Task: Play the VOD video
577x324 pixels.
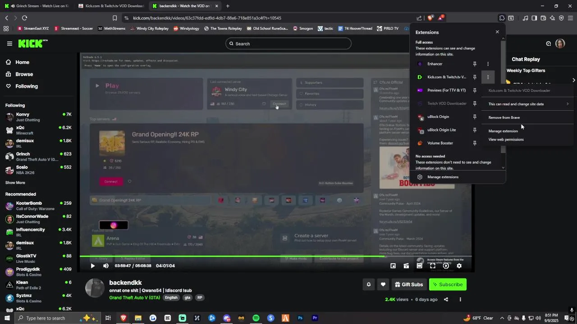Action: click(92, 266)
